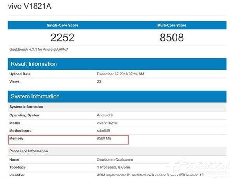
Task: Click the single-core score value 2252
Action: (x=63, y=38)
